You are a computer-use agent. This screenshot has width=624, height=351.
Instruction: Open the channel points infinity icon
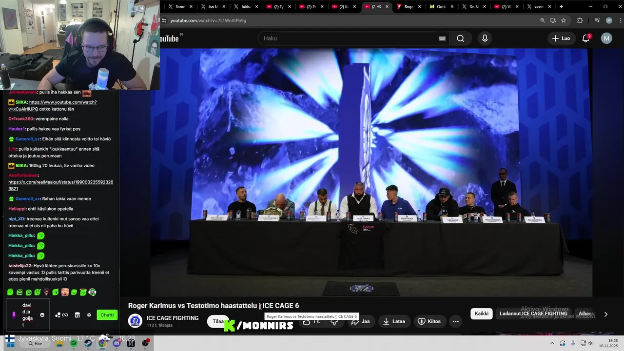click(x=61, y=315)
